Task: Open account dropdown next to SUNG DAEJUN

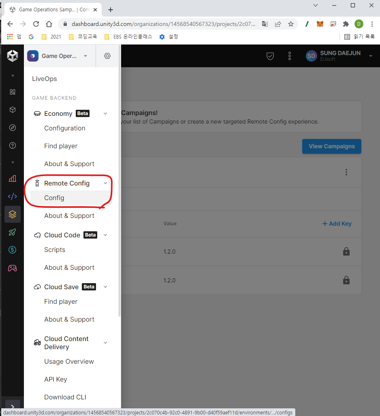Action: pyautogui.click(x=371, y=56)
